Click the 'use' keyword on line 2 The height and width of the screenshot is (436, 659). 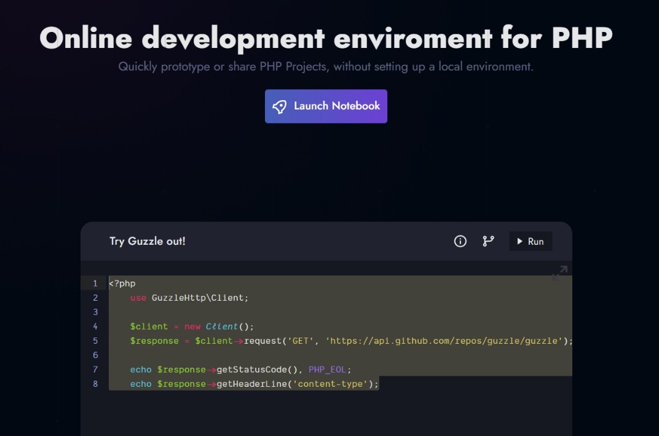coord(138,298)
